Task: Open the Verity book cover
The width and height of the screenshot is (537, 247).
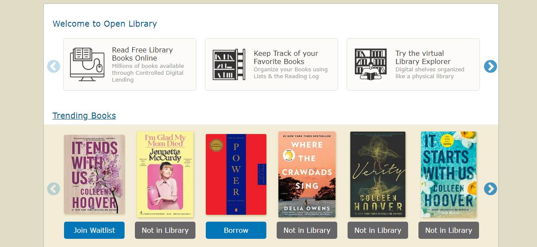Action: pyautogui.click(x=378, y=174)
